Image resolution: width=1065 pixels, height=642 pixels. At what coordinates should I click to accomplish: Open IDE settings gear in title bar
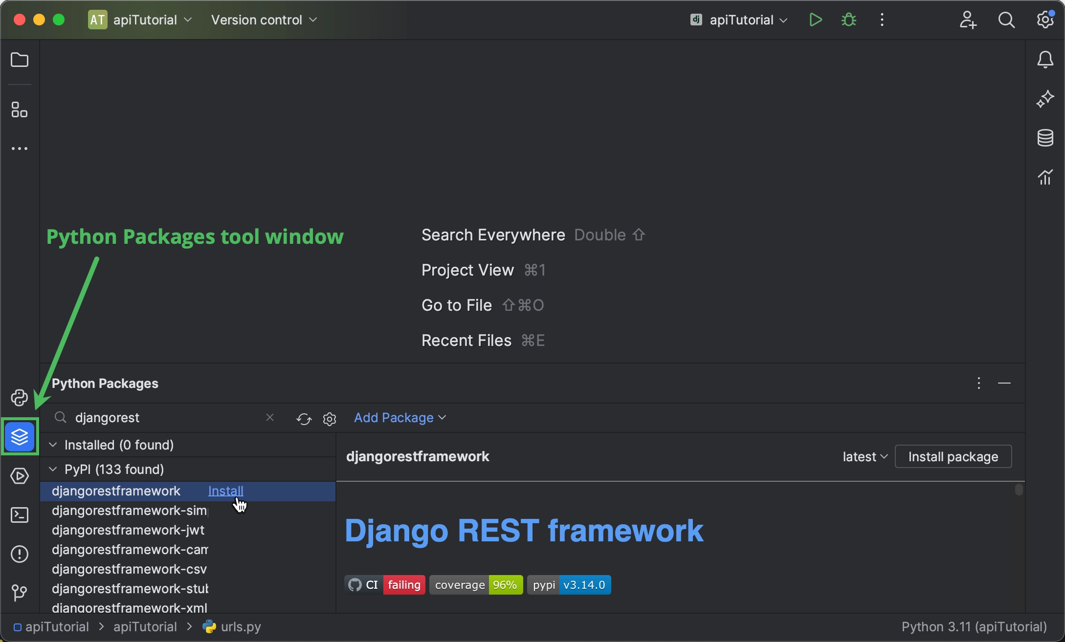(x=1045, y=20)
